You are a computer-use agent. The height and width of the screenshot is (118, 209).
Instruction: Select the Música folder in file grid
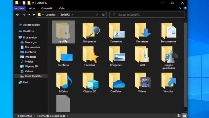[x=64, y=81]
